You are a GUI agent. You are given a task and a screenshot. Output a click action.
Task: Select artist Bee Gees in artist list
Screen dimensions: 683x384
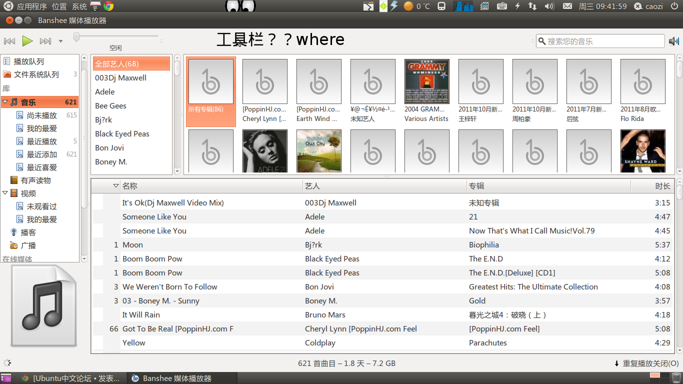point(131,105)
